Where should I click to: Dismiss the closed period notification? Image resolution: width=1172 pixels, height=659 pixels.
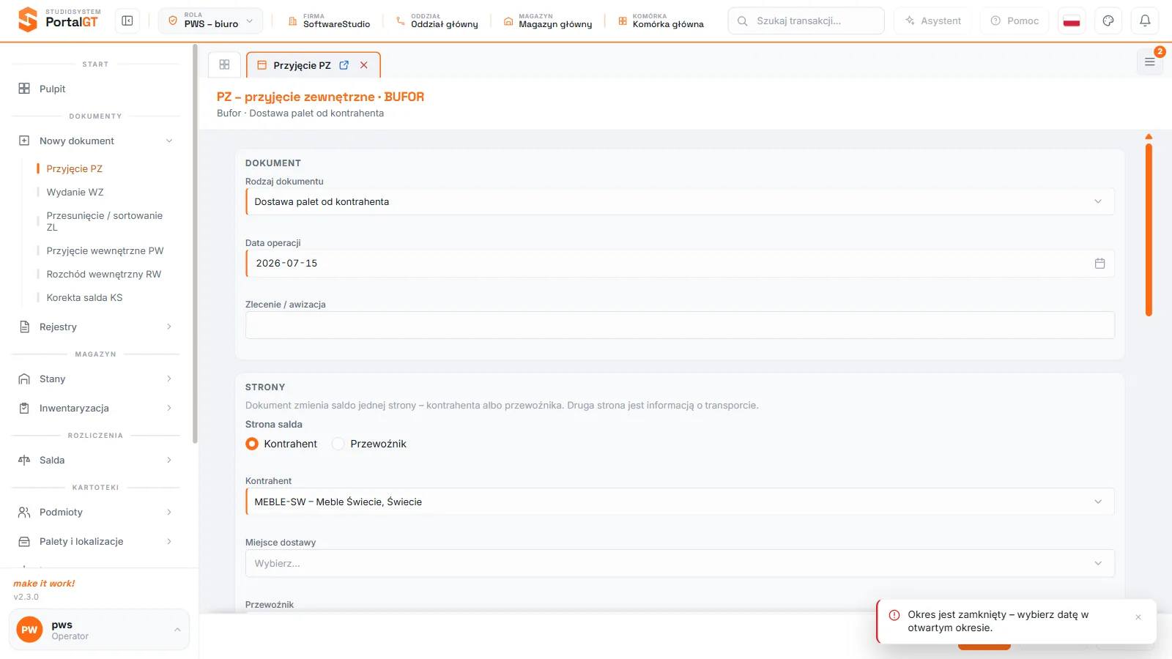[x=1138, y=617]
